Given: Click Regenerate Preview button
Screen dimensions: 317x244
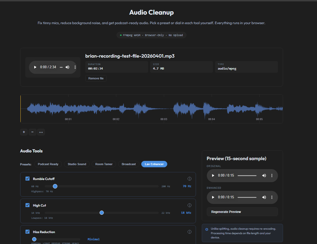Looking at the screenshot, I should coord(242,212).
